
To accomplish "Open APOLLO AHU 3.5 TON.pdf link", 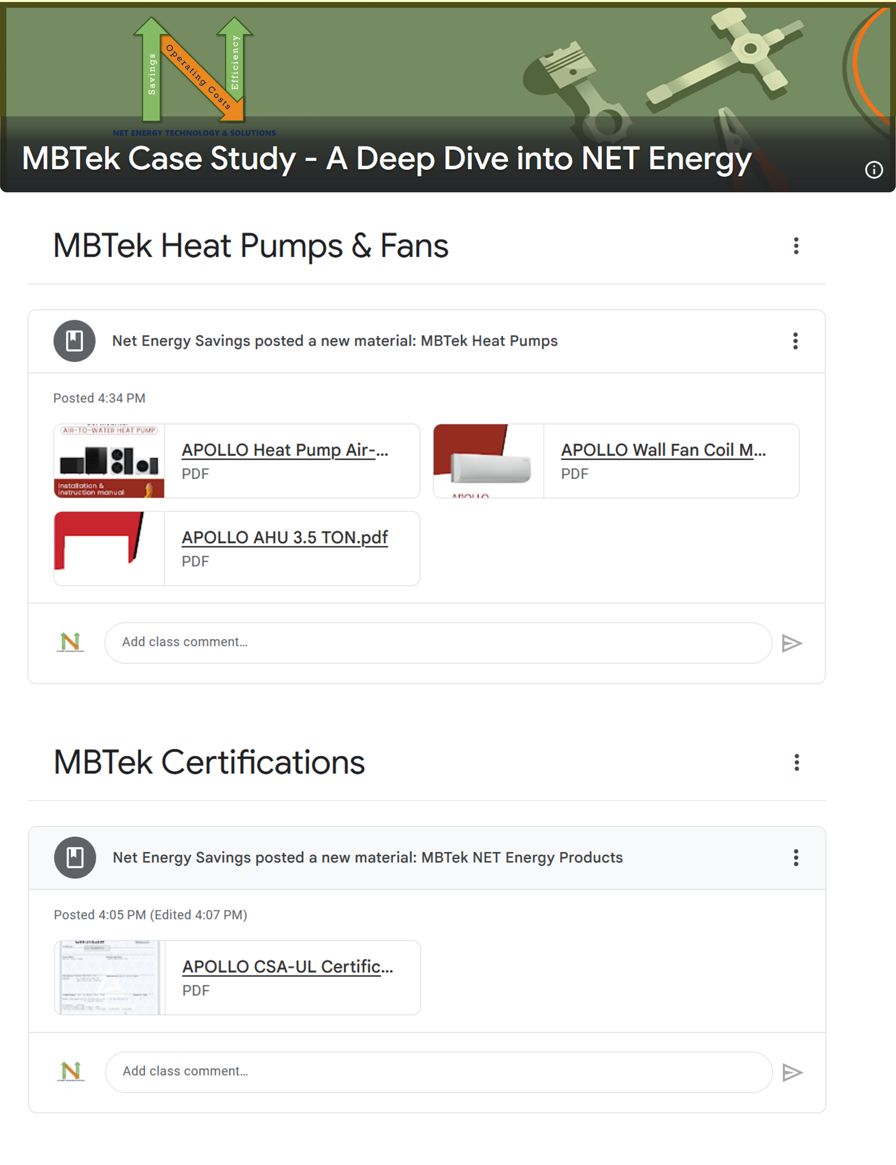I will [x=285, y=537].
